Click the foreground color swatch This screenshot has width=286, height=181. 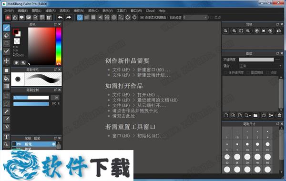[16, 31]
